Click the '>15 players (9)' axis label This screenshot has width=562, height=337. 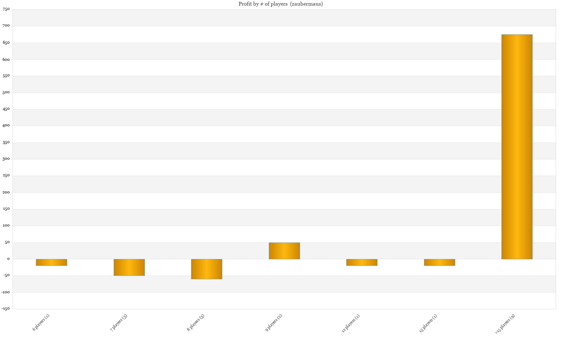505,324
